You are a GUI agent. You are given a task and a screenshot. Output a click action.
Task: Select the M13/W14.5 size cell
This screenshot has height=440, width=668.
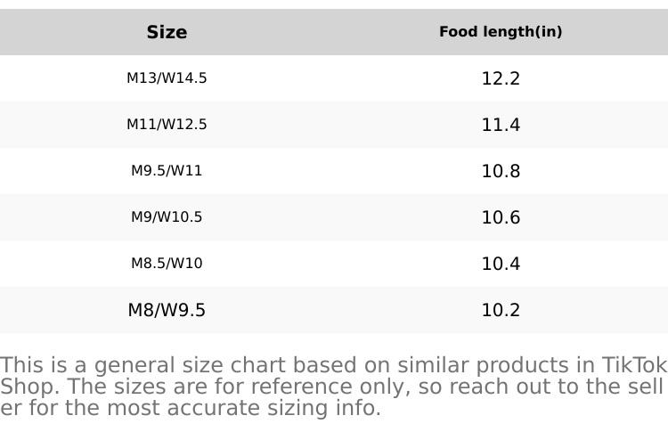click(167, 78)
